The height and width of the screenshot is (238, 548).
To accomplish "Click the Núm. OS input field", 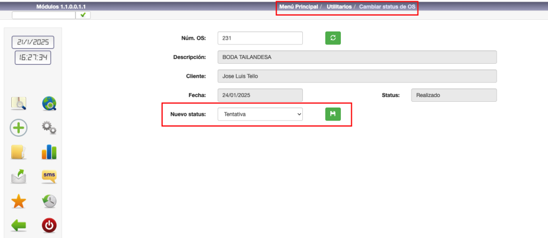I will [260, 38].
